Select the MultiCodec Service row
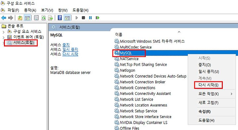238x130 pixels. [x=136, y=47]
